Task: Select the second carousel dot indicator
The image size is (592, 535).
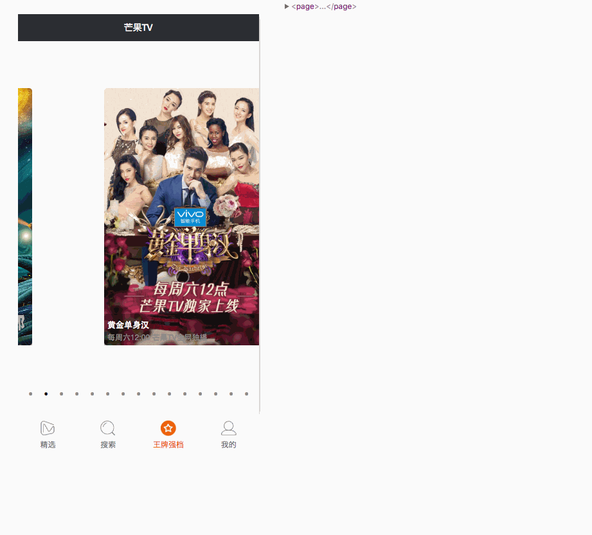Action: click(46, 394)
